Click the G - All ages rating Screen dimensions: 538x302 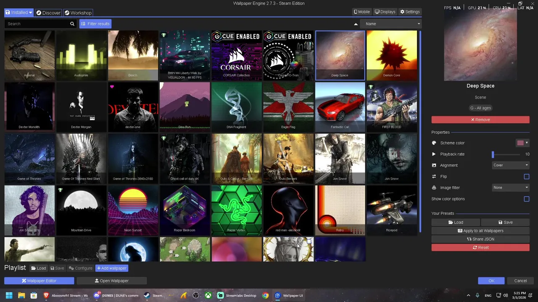[x=480, y=108]
